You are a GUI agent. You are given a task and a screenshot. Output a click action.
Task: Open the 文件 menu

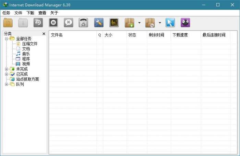tap(19, 13)
